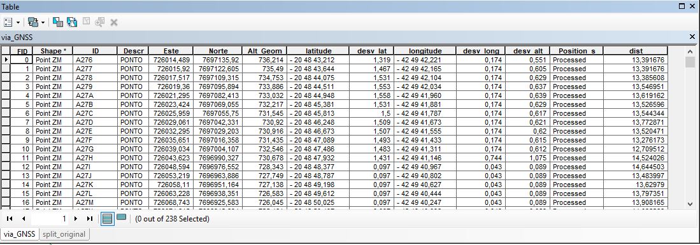The width and height of the screenshot is (700, 245).
Task: Open the Table Options menu icon
Action: click(8, 22)
